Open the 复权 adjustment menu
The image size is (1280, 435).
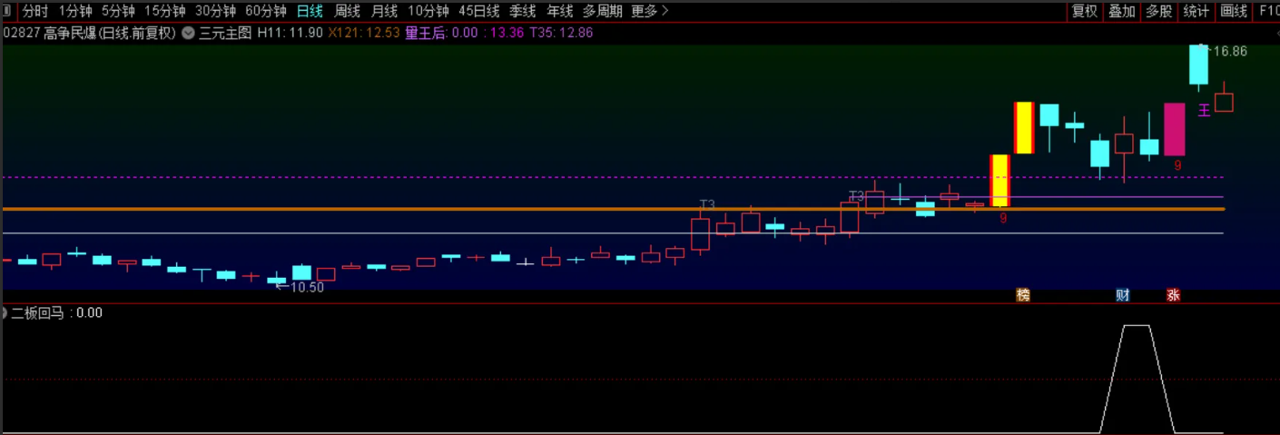click(1084, 11)
